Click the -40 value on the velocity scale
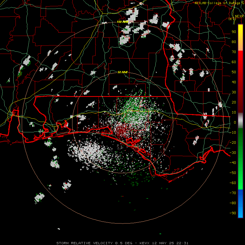 pyautogui.click(x=233, y=163)
